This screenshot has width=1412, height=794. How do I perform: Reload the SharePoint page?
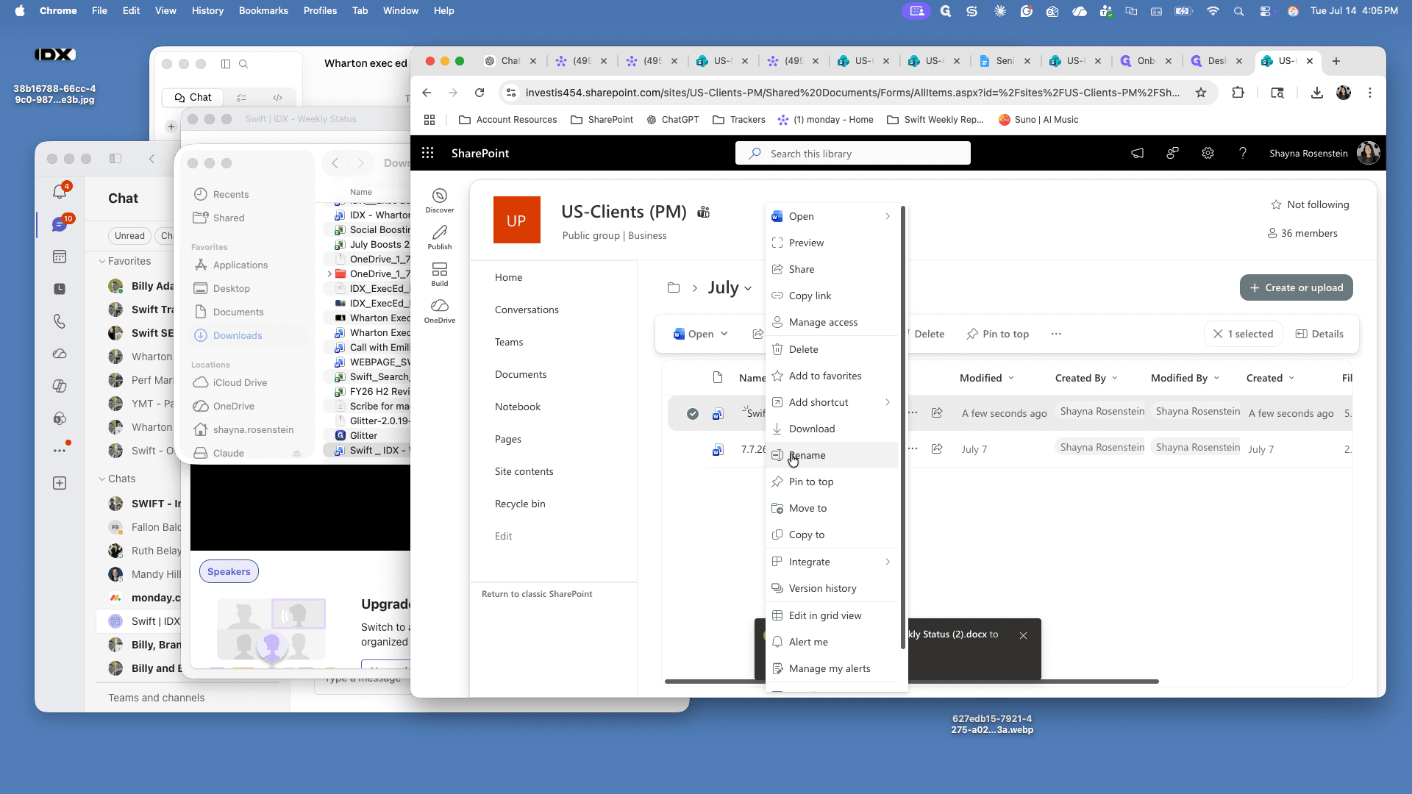point(479,93)
